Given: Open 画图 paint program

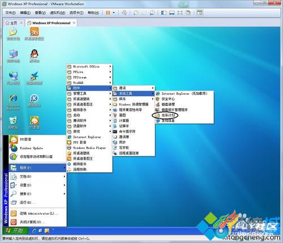Looking at the screenshot, I should pos(134,115).
